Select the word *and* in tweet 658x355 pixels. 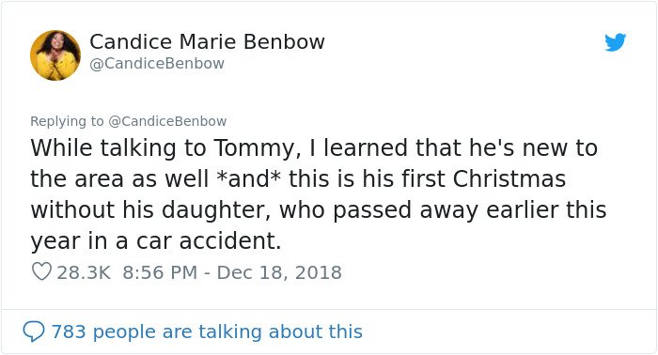click(x=248, y=179)
